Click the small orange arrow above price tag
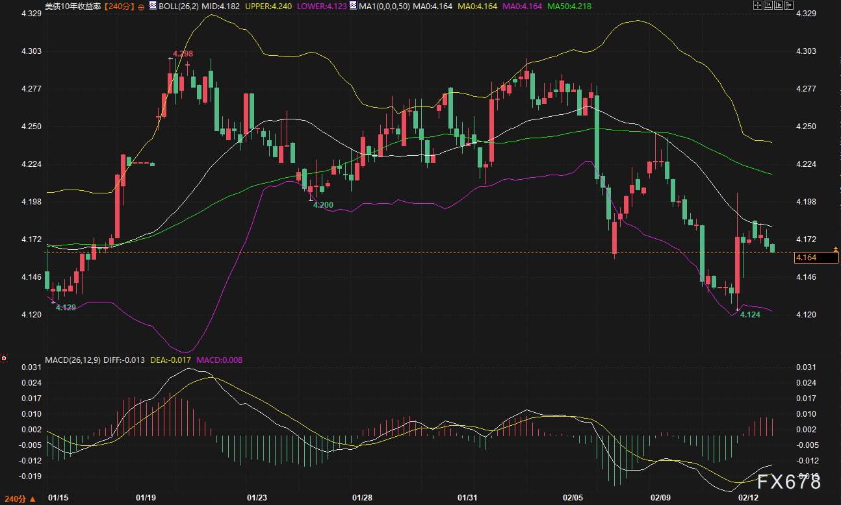This screenshot has width=841, height=505. click(835, 249)
